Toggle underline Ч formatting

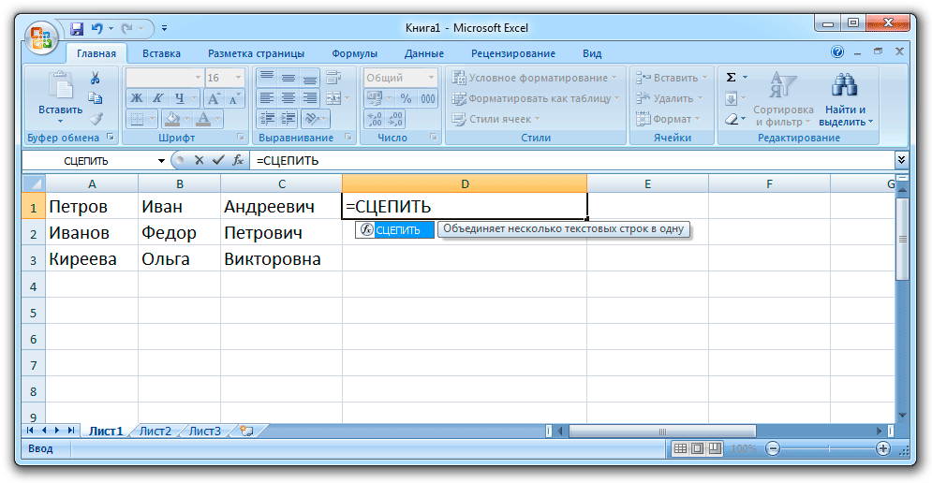point(179,98)
